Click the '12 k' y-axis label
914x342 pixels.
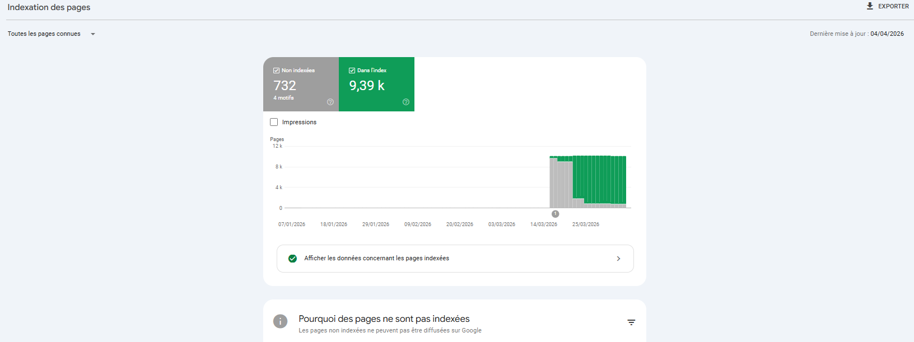tap(277, 146)
